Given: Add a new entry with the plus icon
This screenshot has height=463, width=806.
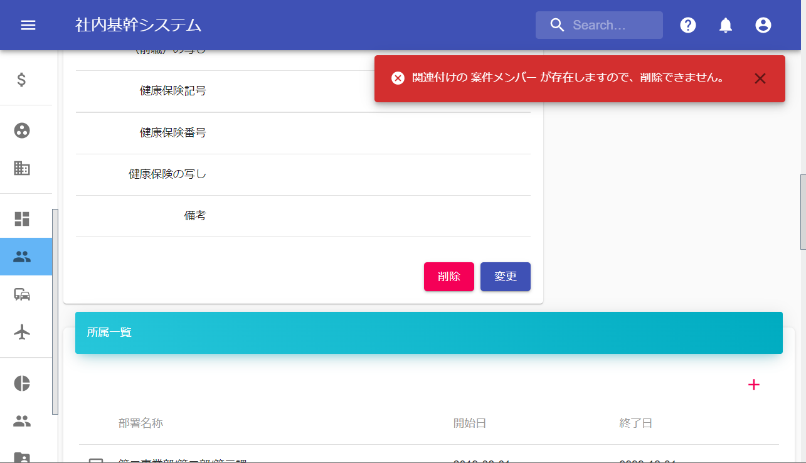Looking at the screenshot, I should point(754,385).
